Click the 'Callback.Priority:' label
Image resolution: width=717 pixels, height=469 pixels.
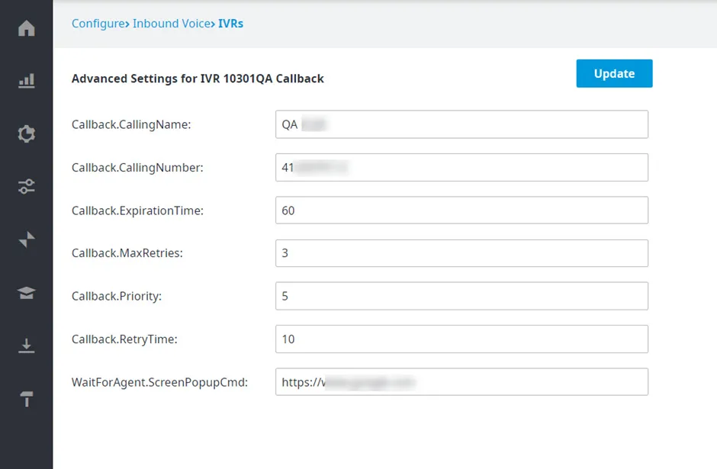coord(117,296)
